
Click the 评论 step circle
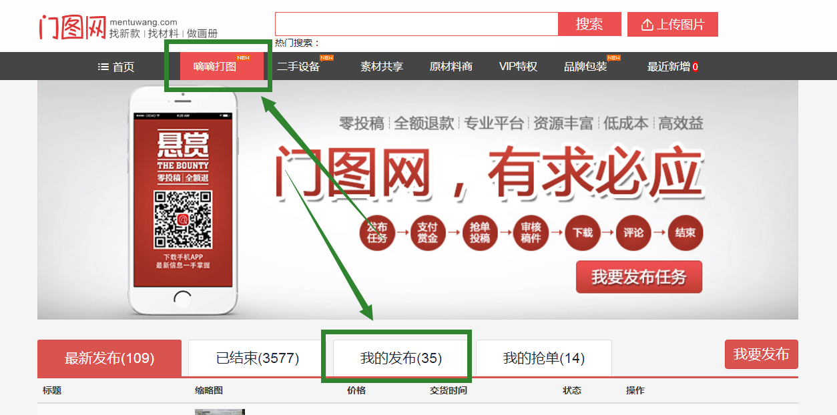[x=633, y=233]
